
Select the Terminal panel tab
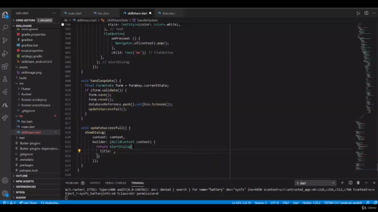pyautogui.click(x=138, y=183)
